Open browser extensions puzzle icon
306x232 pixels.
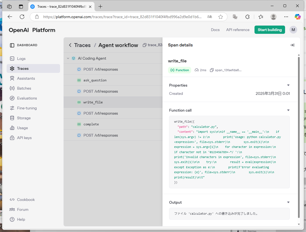pos(247,17)
